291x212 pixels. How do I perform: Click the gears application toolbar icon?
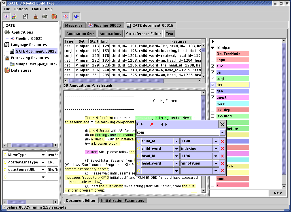point(45,16)
